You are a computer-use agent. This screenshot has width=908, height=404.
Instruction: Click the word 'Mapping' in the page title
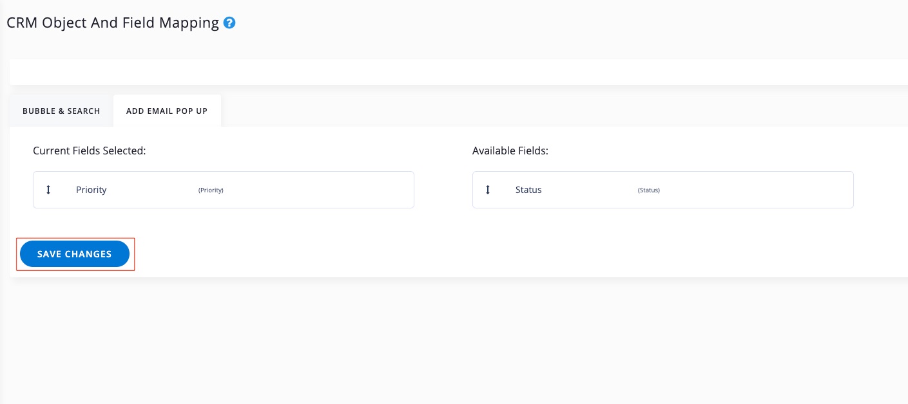coord(191,23)
